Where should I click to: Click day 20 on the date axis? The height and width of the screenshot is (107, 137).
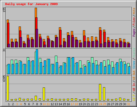point(84,104)
